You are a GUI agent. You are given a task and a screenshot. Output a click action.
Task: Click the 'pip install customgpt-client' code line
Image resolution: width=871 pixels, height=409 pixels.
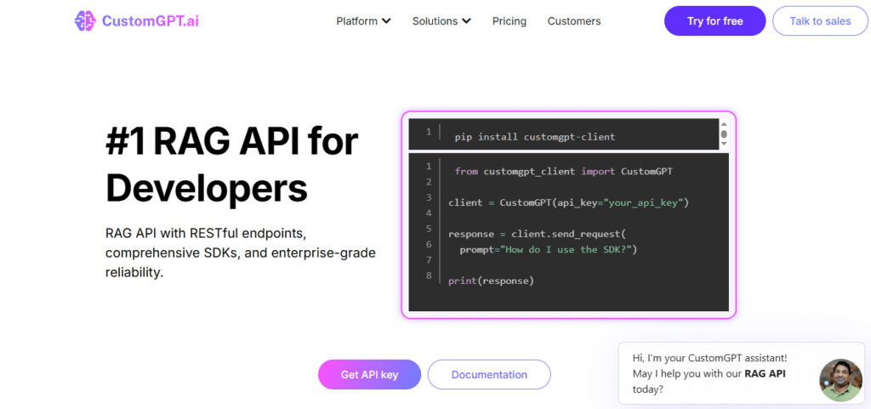[x=534, y=137]
